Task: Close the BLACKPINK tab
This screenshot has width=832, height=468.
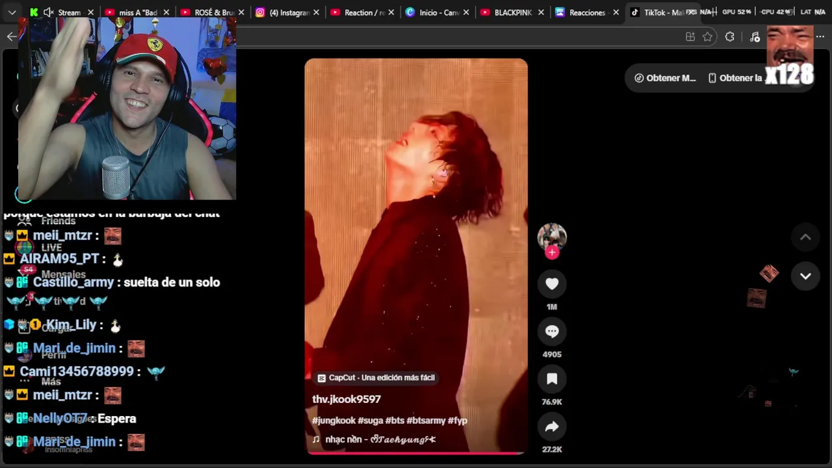Action: click(x=541, y=12)
